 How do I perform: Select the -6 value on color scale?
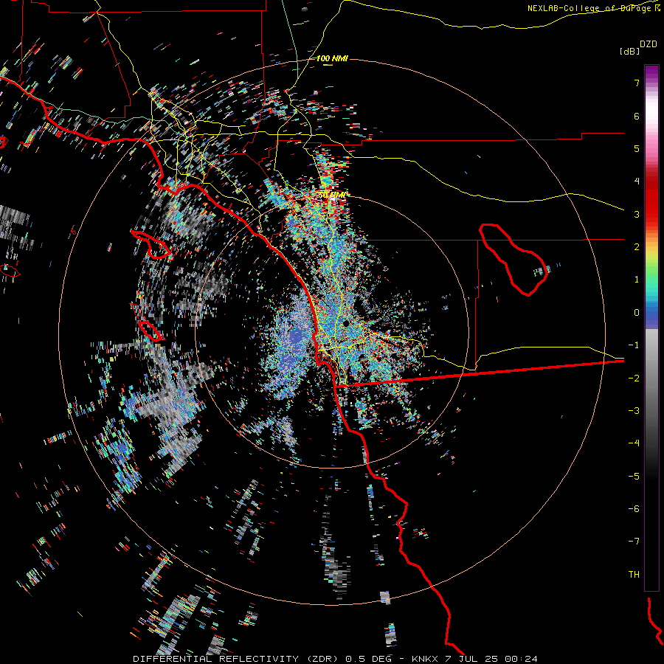634,509
